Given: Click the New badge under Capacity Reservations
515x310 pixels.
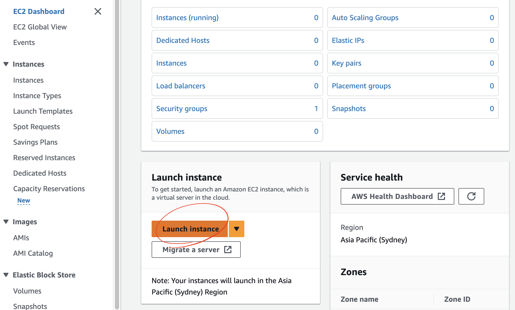Looking at the screenshot, I should 24,200.
